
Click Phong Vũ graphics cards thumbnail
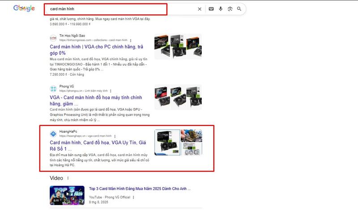[178, 97]
